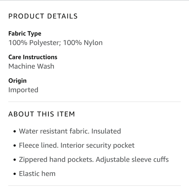189x189 pixels.
Task: Click the divider line above About This Item
Action: pos(94,102)
